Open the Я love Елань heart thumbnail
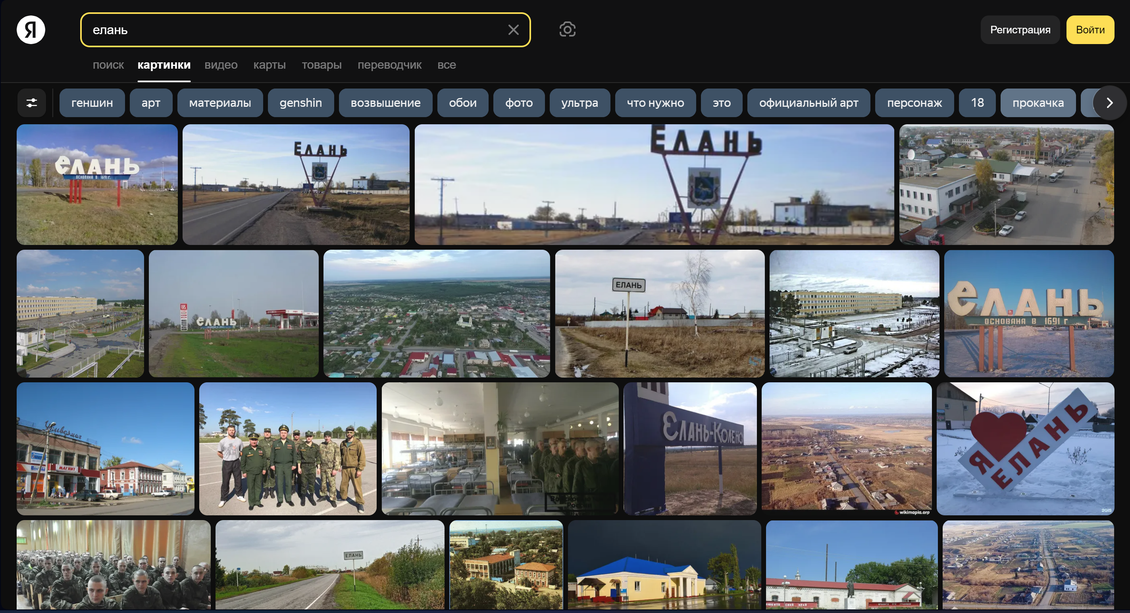 pos(1025,448)
